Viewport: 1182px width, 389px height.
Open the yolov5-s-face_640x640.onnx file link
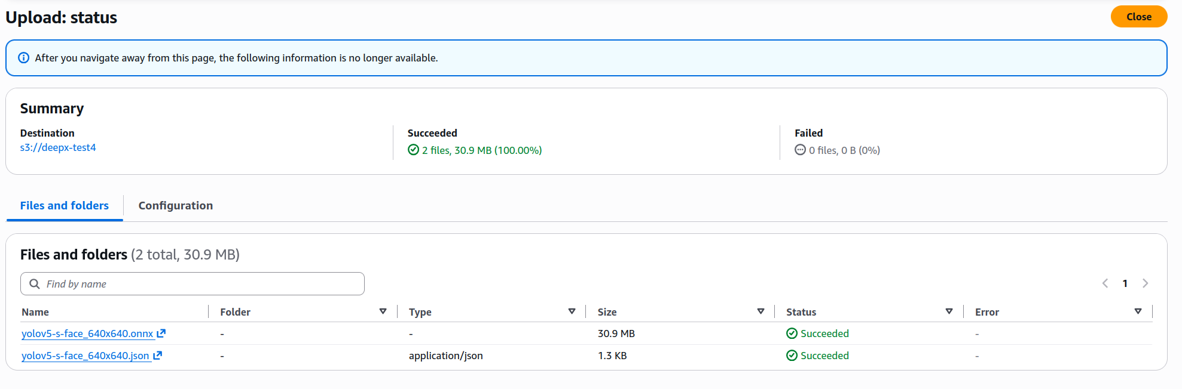(x=87, y=334)
